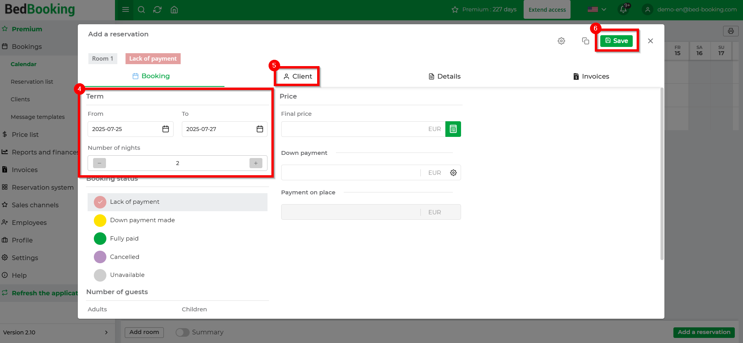Switch to the Details tab
This screenshot has height=343, width=743.
coord(445,76)
